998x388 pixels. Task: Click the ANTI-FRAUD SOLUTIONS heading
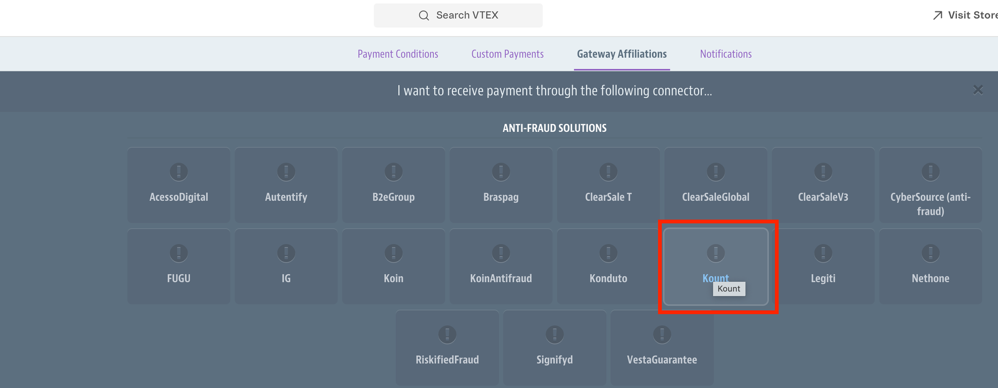click(x=555, y=128)
